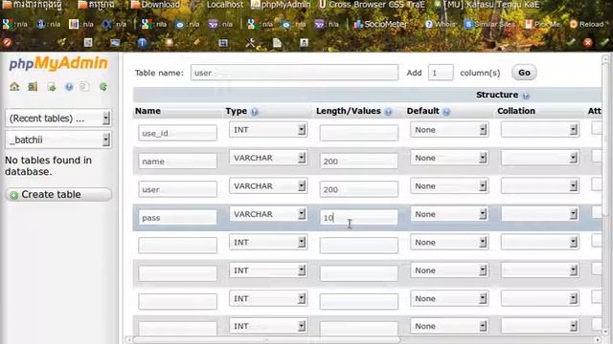
Task: Open the Localhost bookmark
Action: (x=224, y=5)
